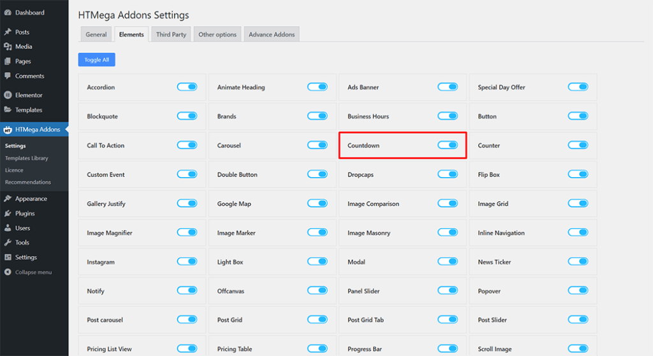
Task: Click the Posts pin icon
Action: click(x=8, y=32)
